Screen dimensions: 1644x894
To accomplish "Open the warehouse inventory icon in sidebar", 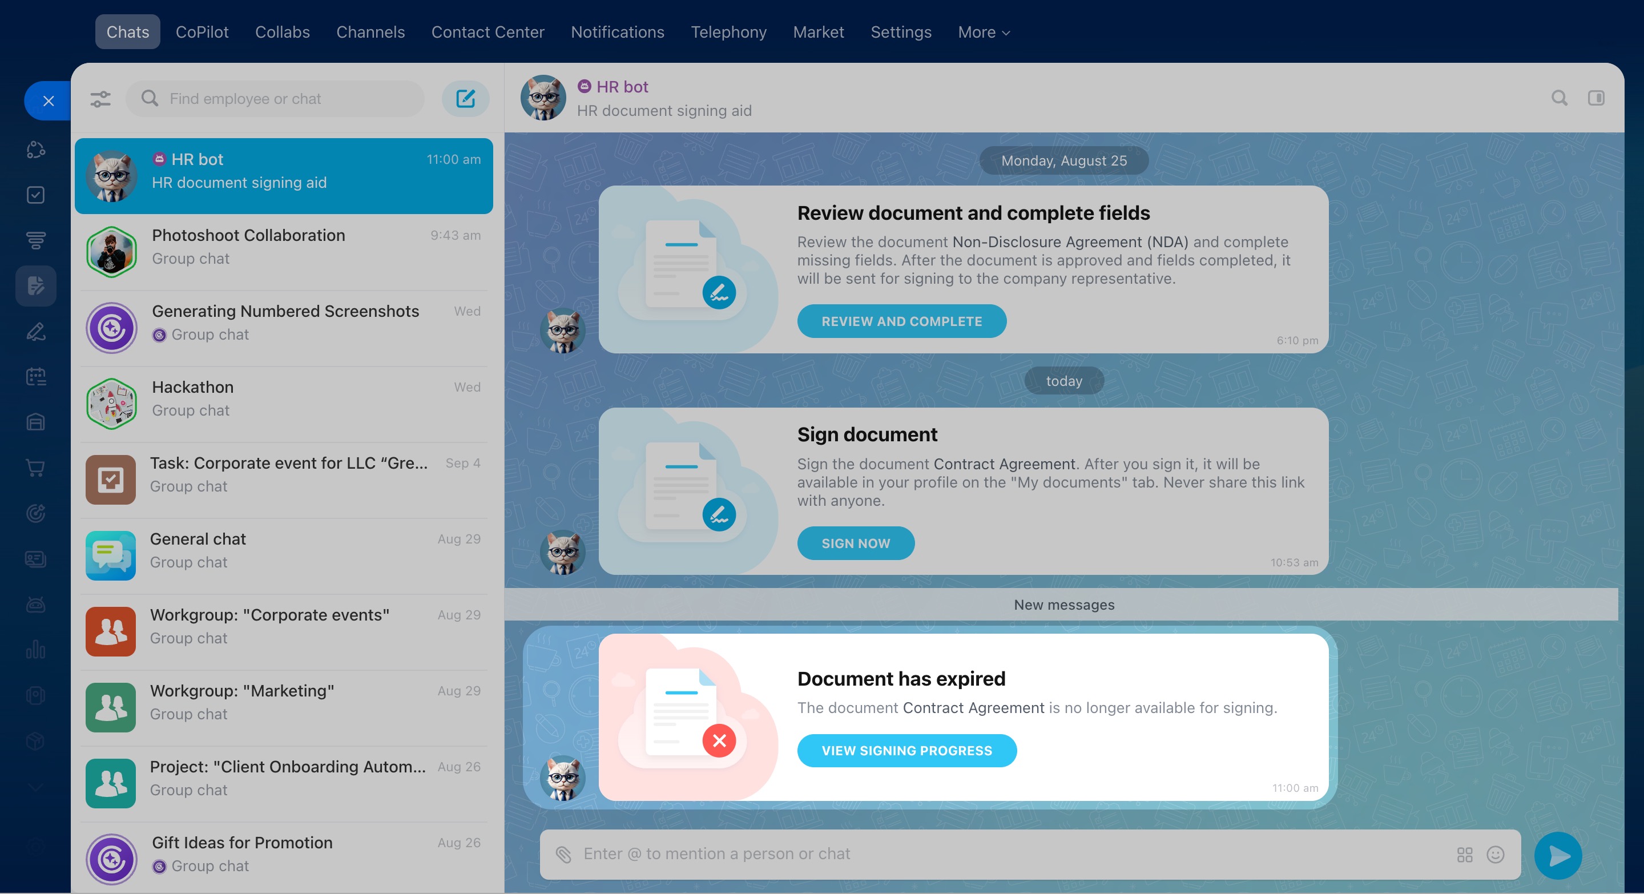I will pos(36,422).
